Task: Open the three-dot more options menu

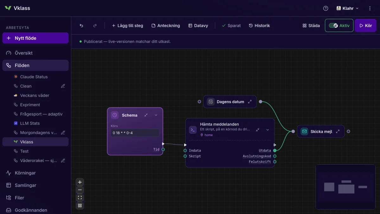Action: [x=370, y=8]
